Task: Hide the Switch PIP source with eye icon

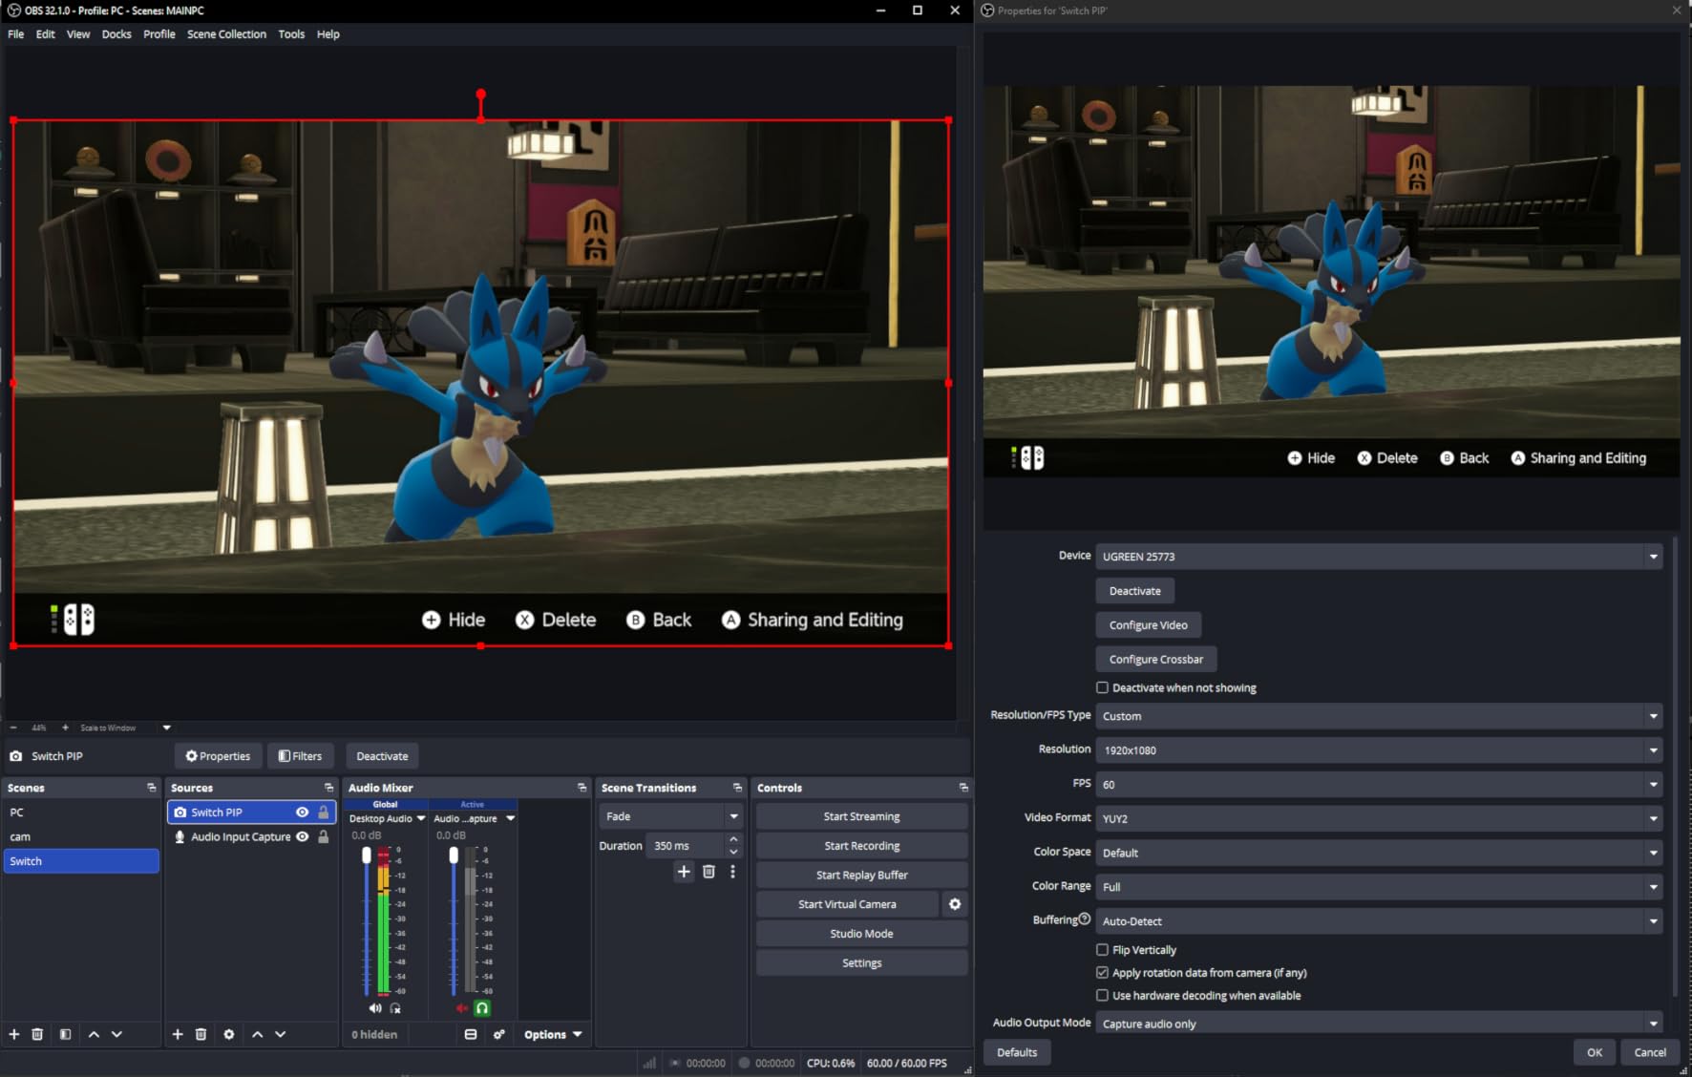Action: (x=303, y=812)
